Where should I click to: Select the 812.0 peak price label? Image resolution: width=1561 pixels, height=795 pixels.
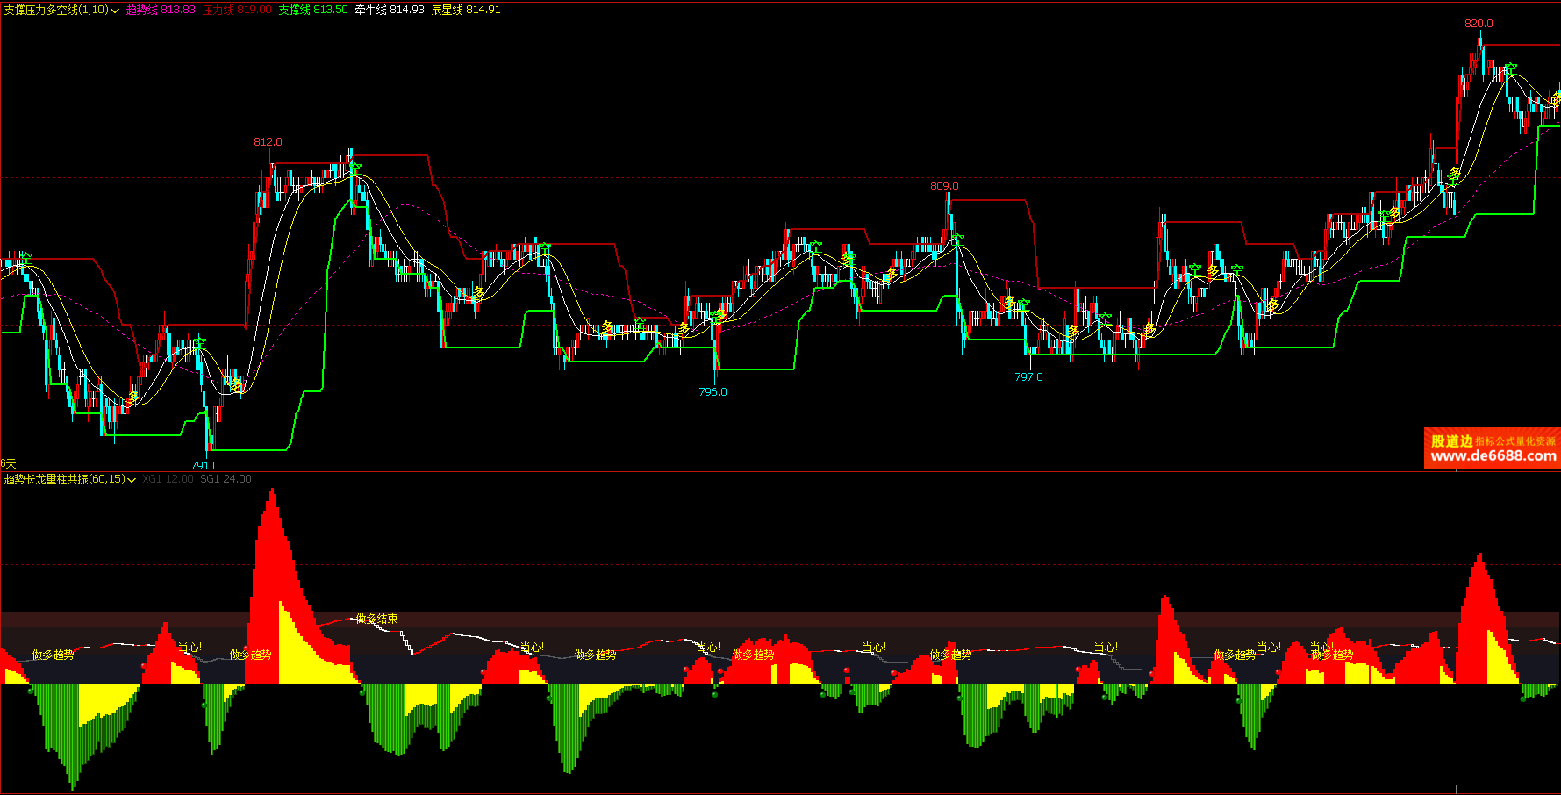[268, 142]
